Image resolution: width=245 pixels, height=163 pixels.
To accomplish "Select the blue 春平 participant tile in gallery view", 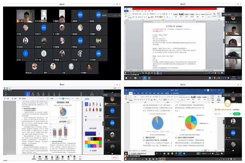I will point(44,28).
